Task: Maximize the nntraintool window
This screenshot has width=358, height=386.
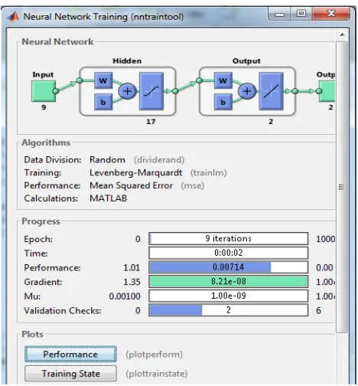Action: tap(301, 14)
